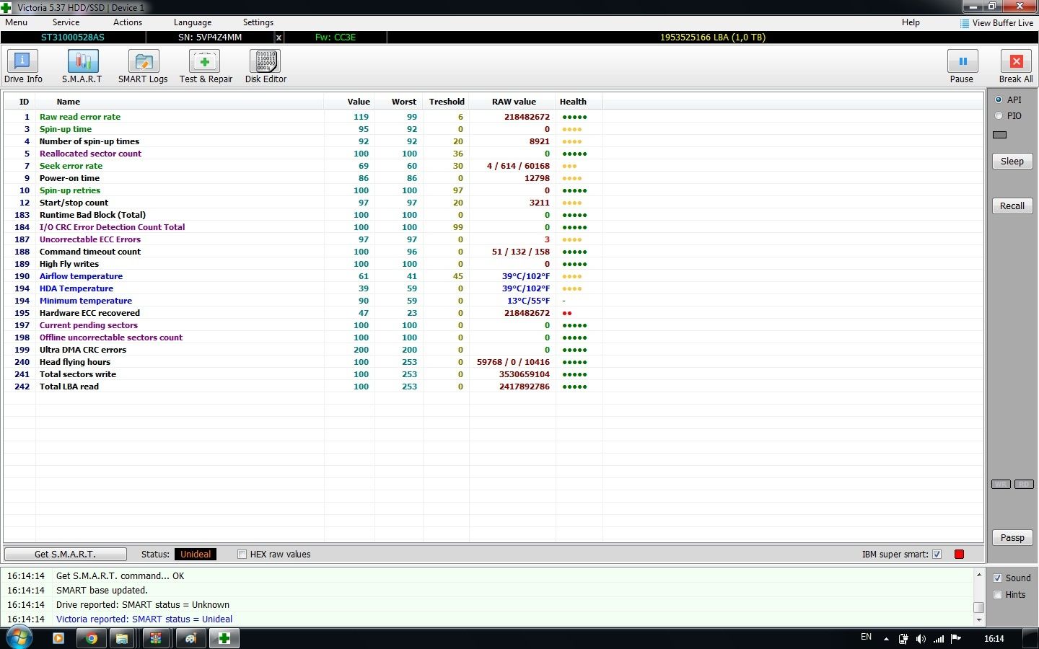Select the Total LBA read row
Image resolution: width=1039 pixels, height=649 pixels.
click(x=494, y=387)
